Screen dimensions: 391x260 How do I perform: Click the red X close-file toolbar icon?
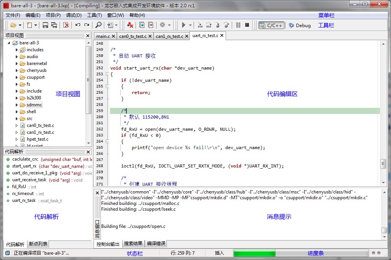(66, 25)
